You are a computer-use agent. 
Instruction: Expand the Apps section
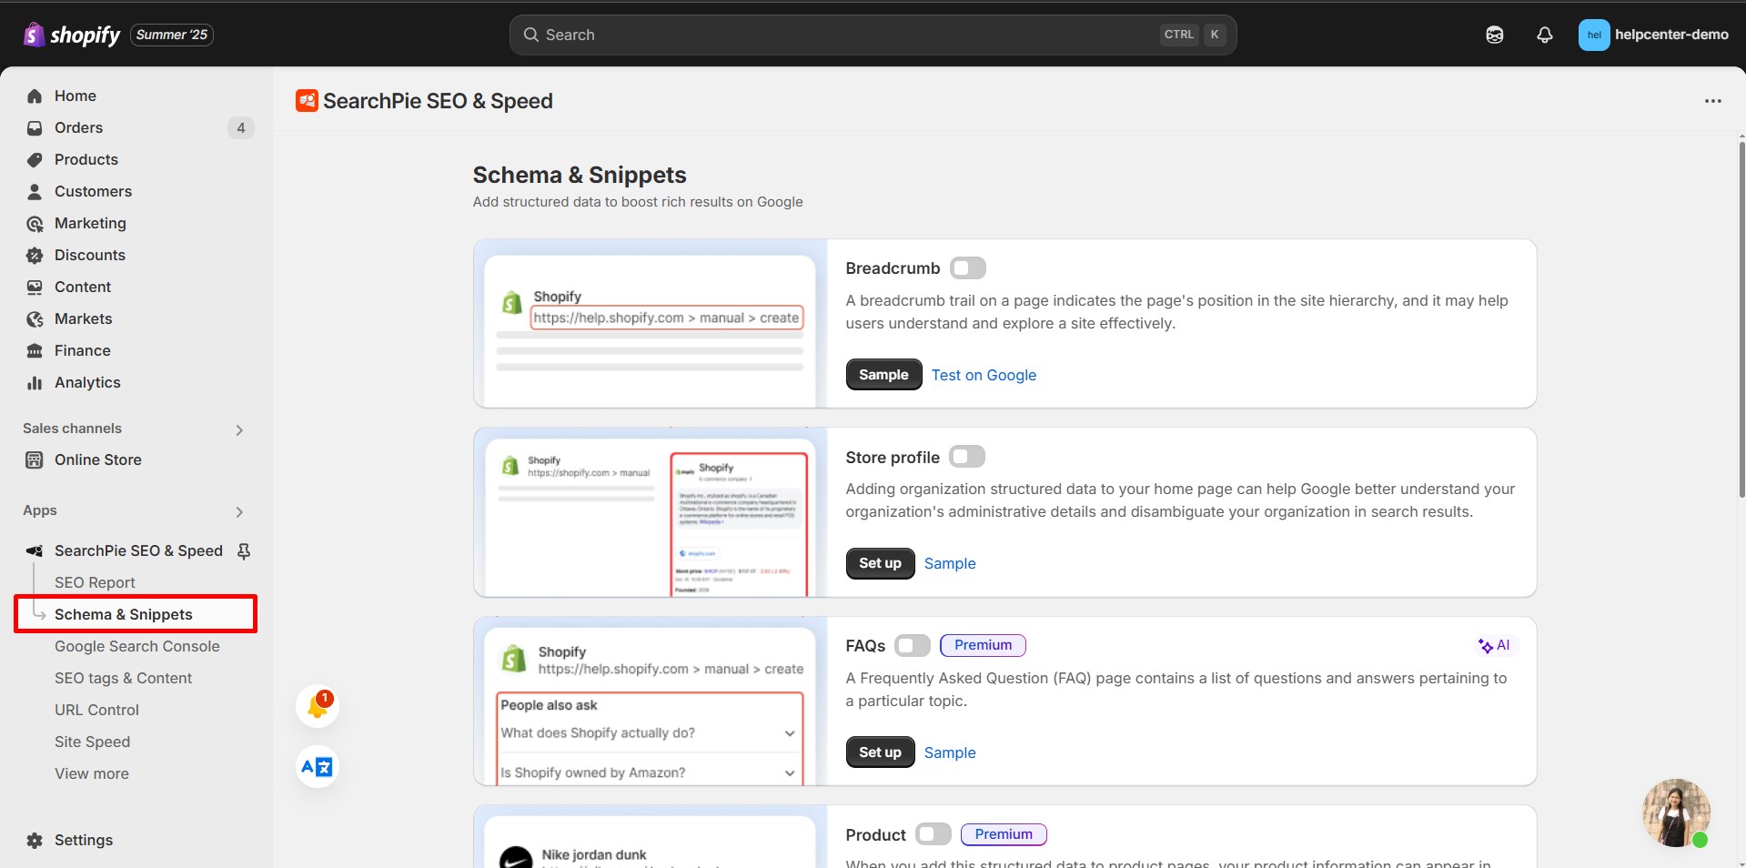tap(238, 511)
